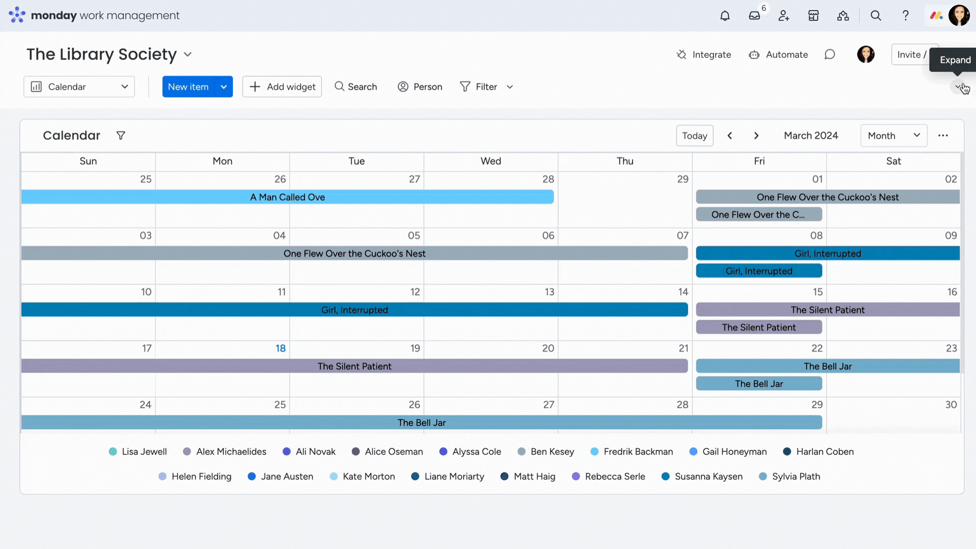
Task: Click the Add widget button
Action: point(283,86)
